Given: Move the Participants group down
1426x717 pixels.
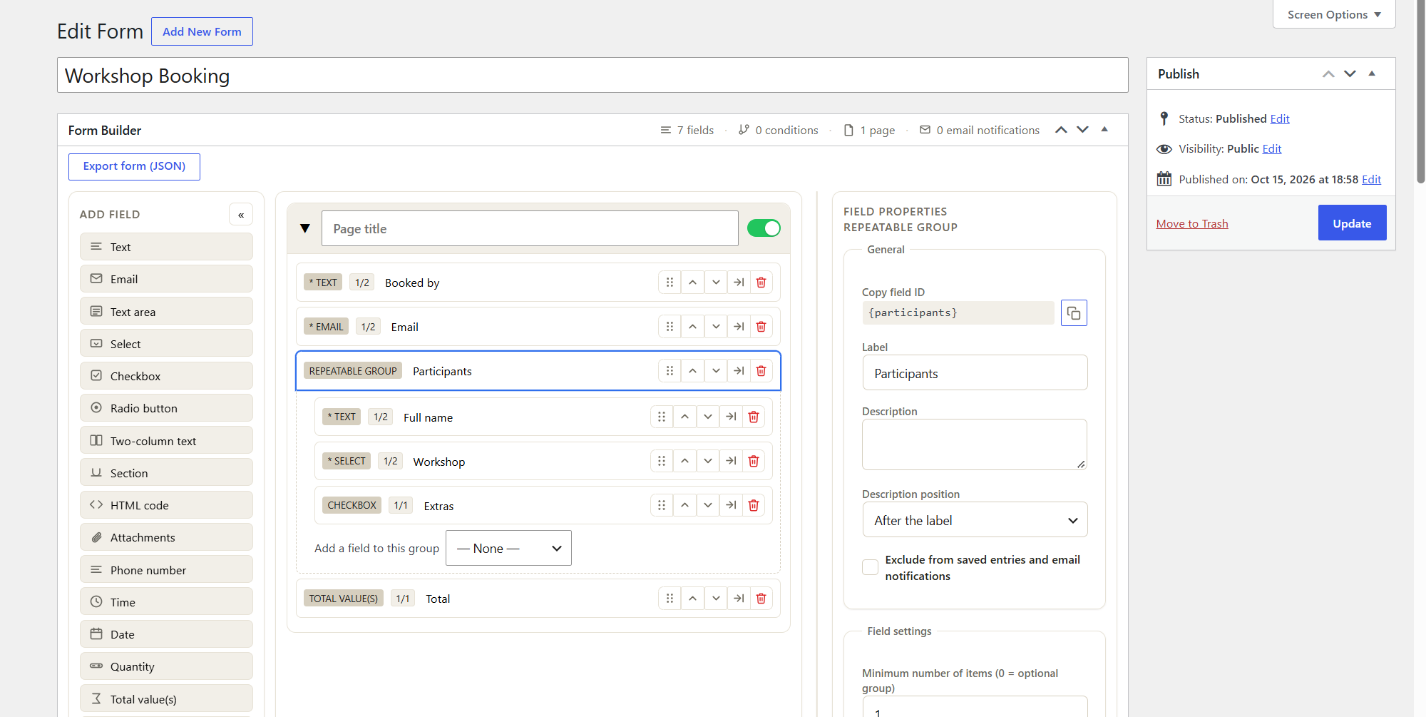Looking at the screenshot, I should [x=716, y=371].
